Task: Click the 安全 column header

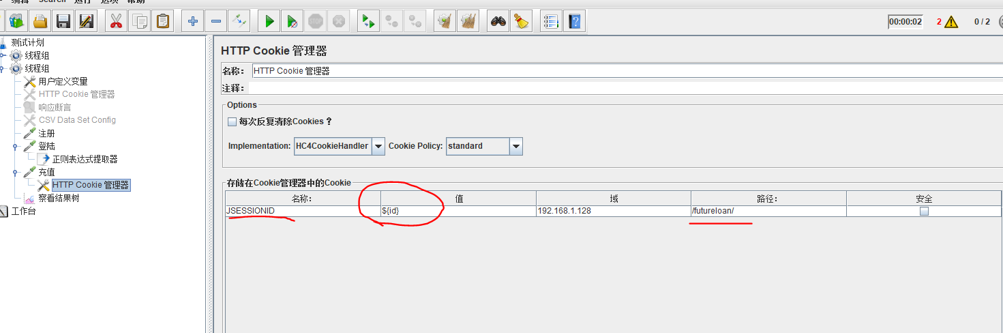Action: (x=924, y=199)
